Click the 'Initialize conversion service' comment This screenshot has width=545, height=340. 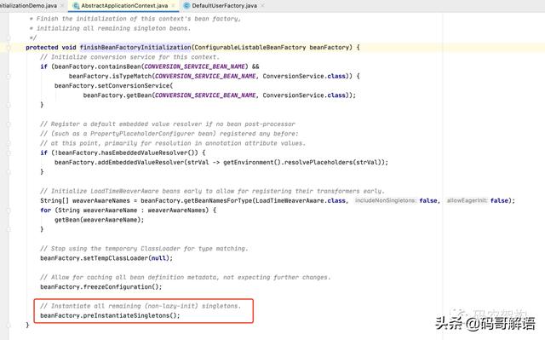[x=129, y=57]
